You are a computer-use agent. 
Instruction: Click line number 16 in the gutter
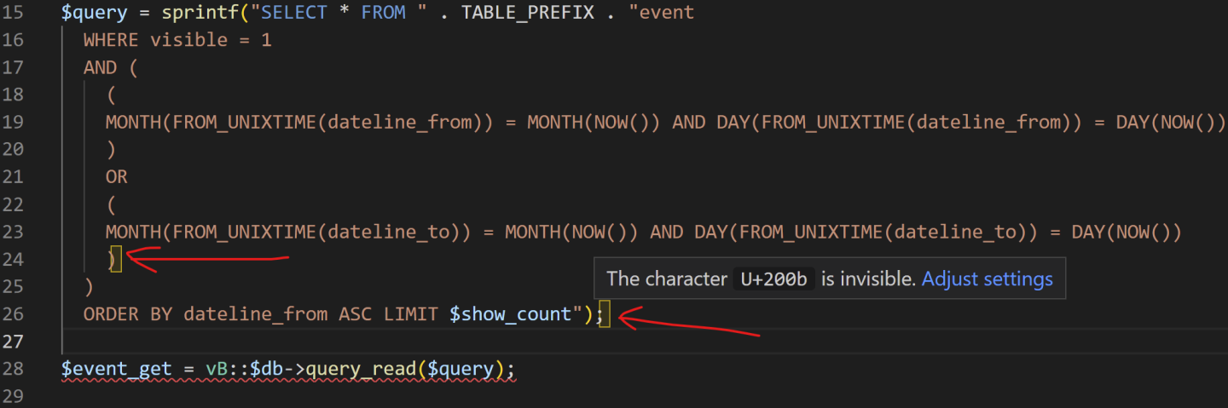[x=13, y=40]
